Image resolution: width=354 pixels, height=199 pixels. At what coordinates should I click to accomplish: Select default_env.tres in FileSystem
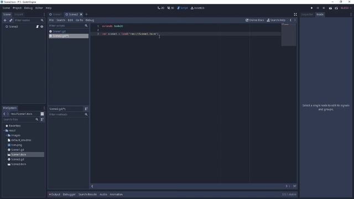pyautogui.click(x=21, y=140)
